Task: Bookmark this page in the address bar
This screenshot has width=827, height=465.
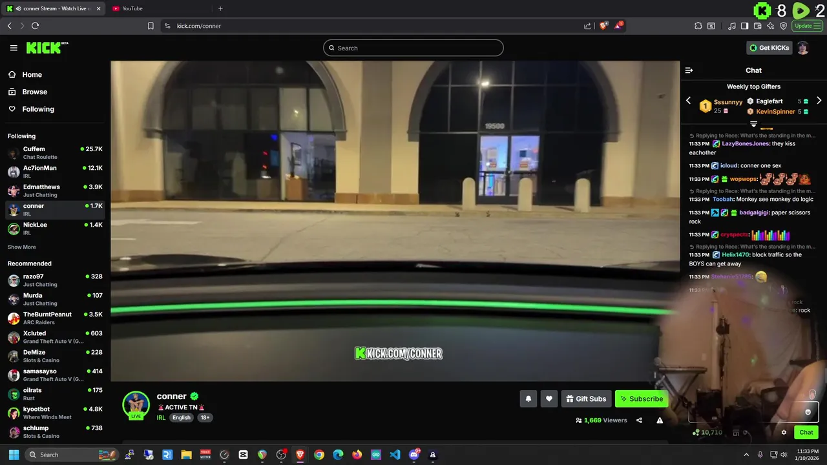Action: [x=151, y=26]
